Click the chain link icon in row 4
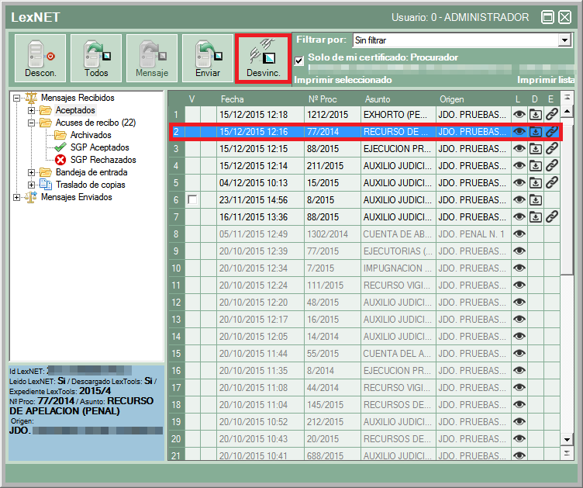The height and width of the screenshot is (488, 583). [551, 165]
